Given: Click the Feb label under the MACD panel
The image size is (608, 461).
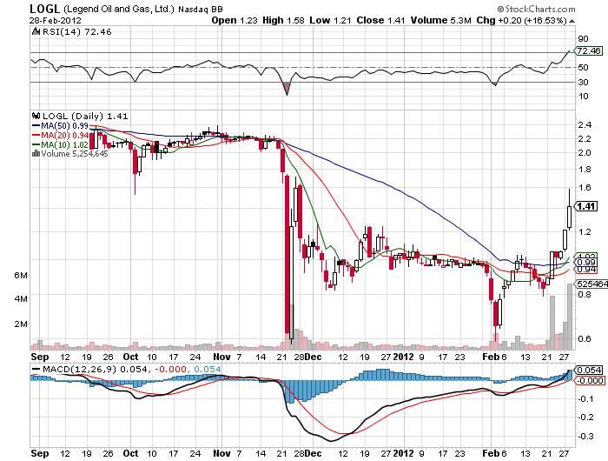Looking at the screenshot, I should (x=492, y=453).
